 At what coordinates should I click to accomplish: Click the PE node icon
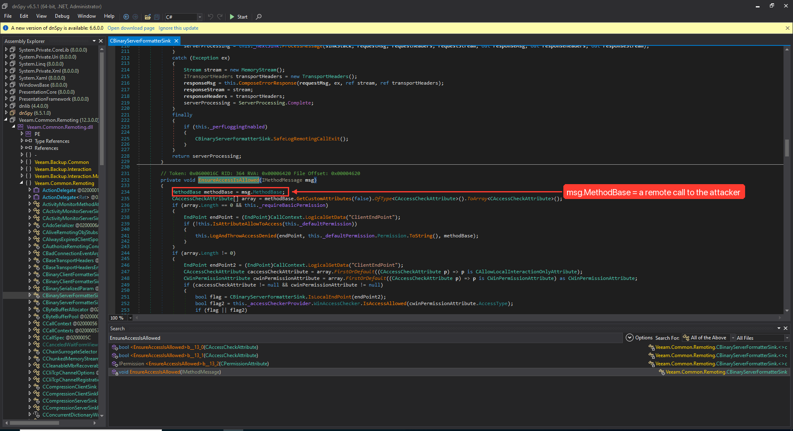point(28,134)
